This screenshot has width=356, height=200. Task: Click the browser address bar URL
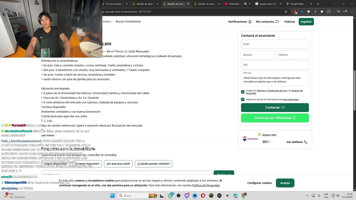pyautogui.click(x=192, y=12)
